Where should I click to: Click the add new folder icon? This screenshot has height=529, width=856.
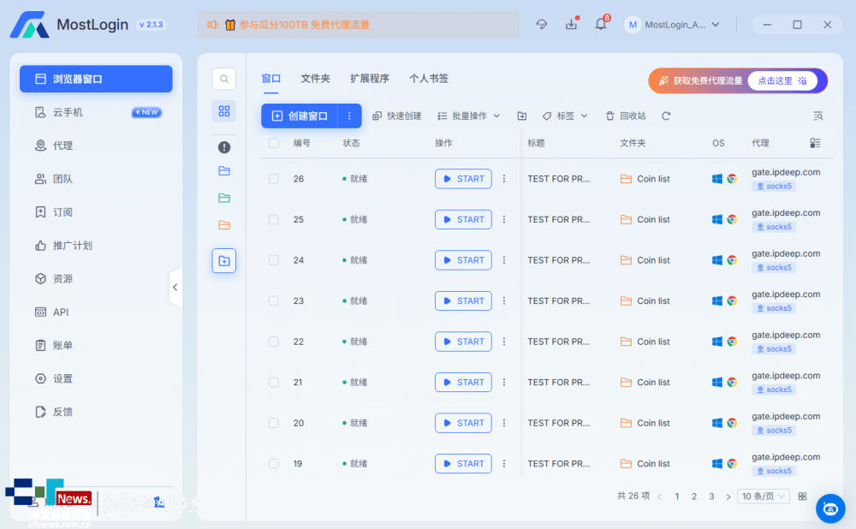tap(224, 261)
